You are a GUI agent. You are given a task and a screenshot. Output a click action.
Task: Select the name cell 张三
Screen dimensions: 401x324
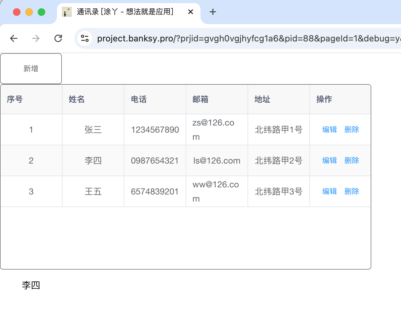93,130
